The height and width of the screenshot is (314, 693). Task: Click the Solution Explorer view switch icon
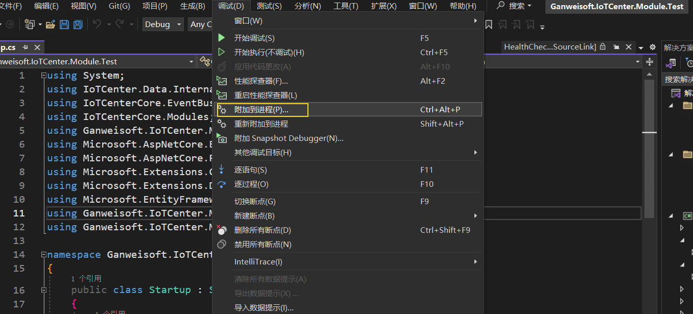pyautogui.click(x=671, y=63)
